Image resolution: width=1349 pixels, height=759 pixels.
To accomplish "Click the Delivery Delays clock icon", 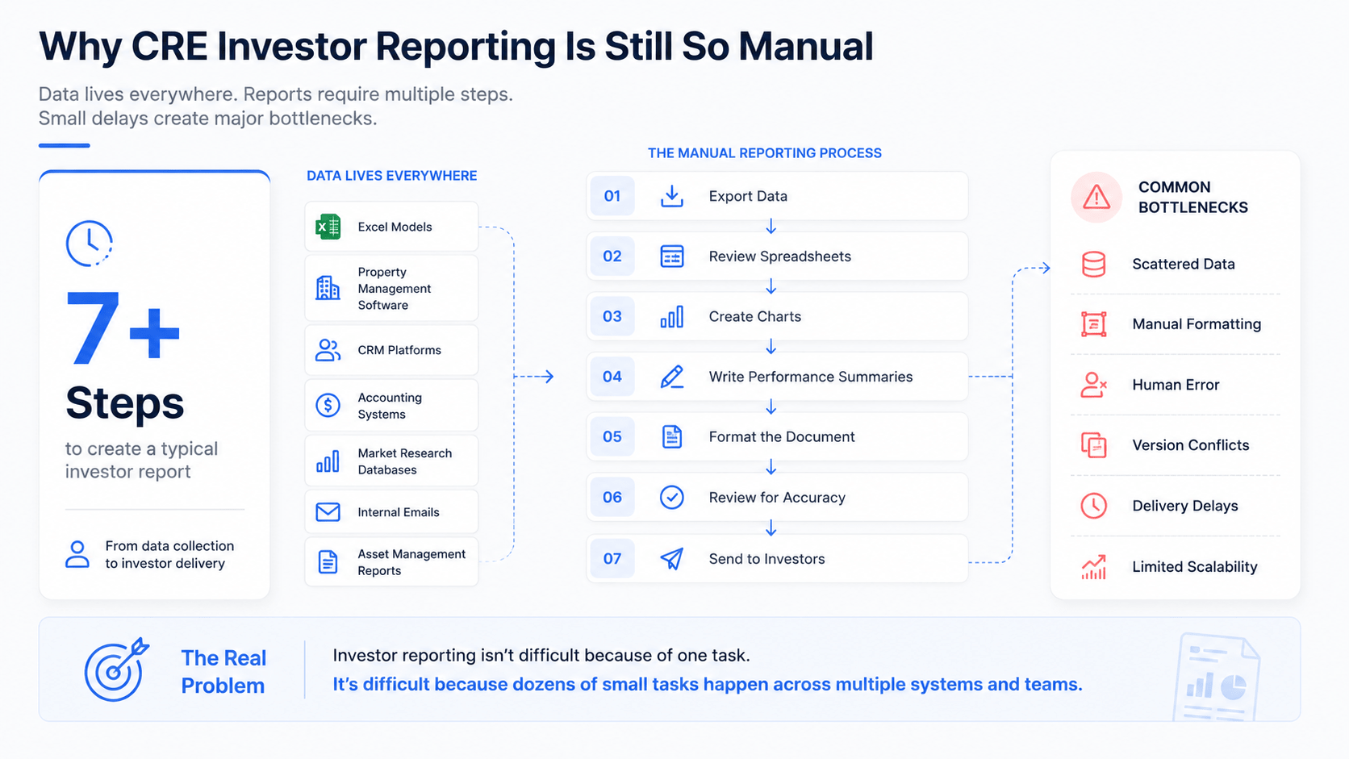I will [x=1094, y=506].
